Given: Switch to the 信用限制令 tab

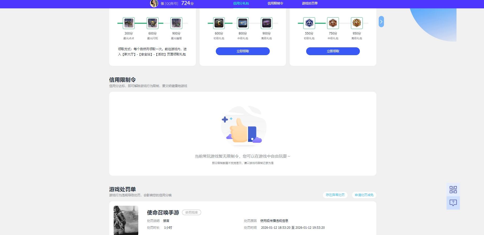Looking at the screenshot, I should tap(275, 3).
